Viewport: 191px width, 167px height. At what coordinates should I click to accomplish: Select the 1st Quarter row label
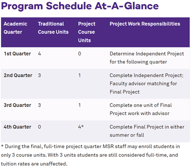click(x=17, y=54)
